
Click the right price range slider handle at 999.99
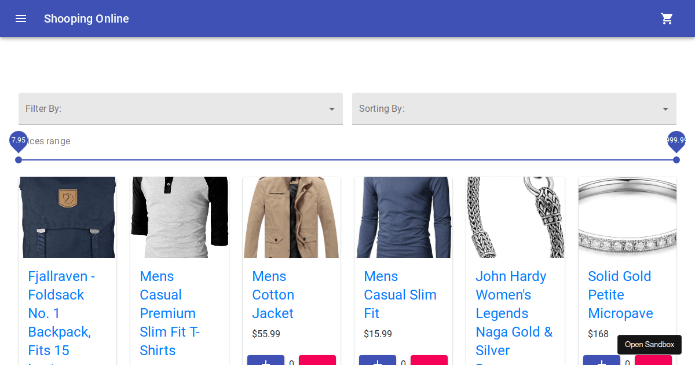[x=676, y=160]
